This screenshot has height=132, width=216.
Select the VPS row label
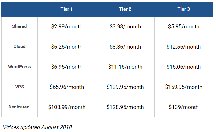coord(19,87)
